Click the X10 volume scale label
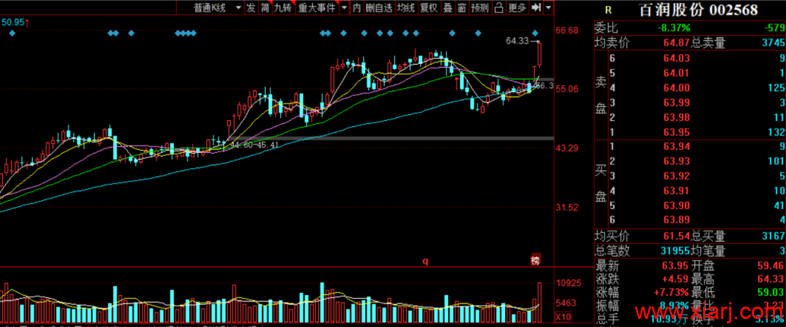 tap(563, 317)
